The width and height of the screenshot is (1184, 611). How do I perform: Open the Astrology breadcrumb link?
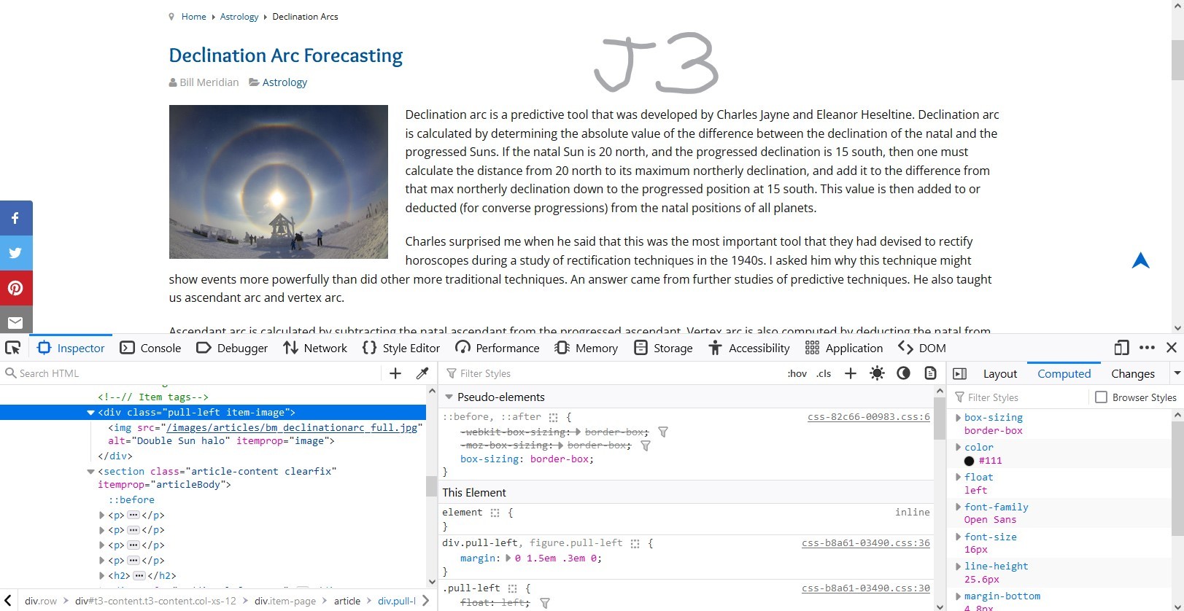pos(239,17)
